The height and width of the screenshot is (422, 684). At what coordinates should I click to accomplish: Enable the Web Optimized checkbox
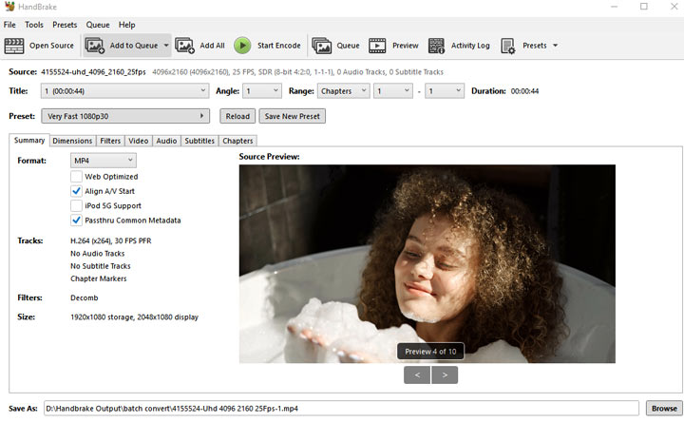(x=76, y=177)
